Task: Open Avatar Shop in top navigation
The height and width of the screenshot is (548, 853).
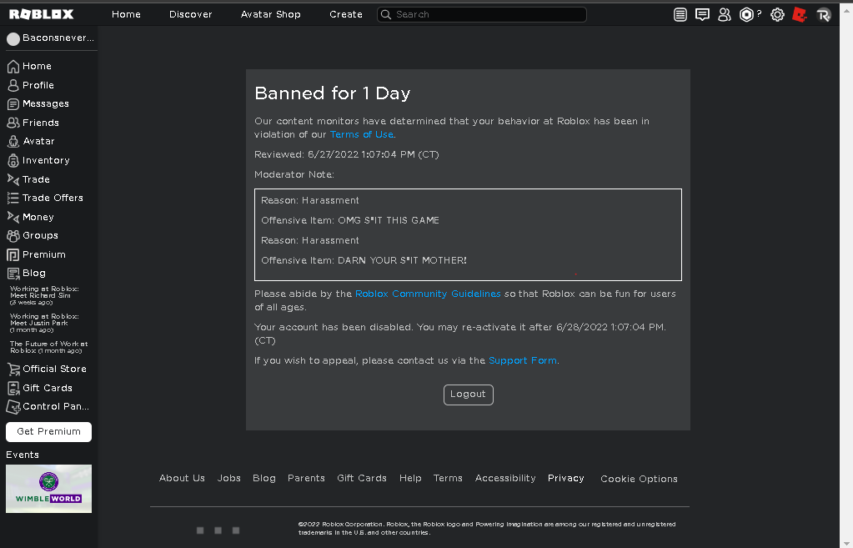Action: (x=270, y=15)
